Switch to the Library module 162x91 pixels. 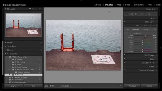[x=98, y=5]
